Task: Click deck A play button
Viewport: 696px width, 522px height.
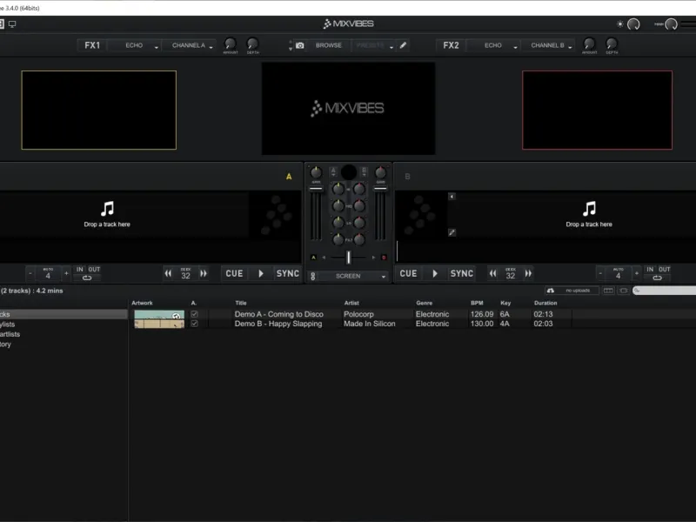Action: [x=261, y=273]
